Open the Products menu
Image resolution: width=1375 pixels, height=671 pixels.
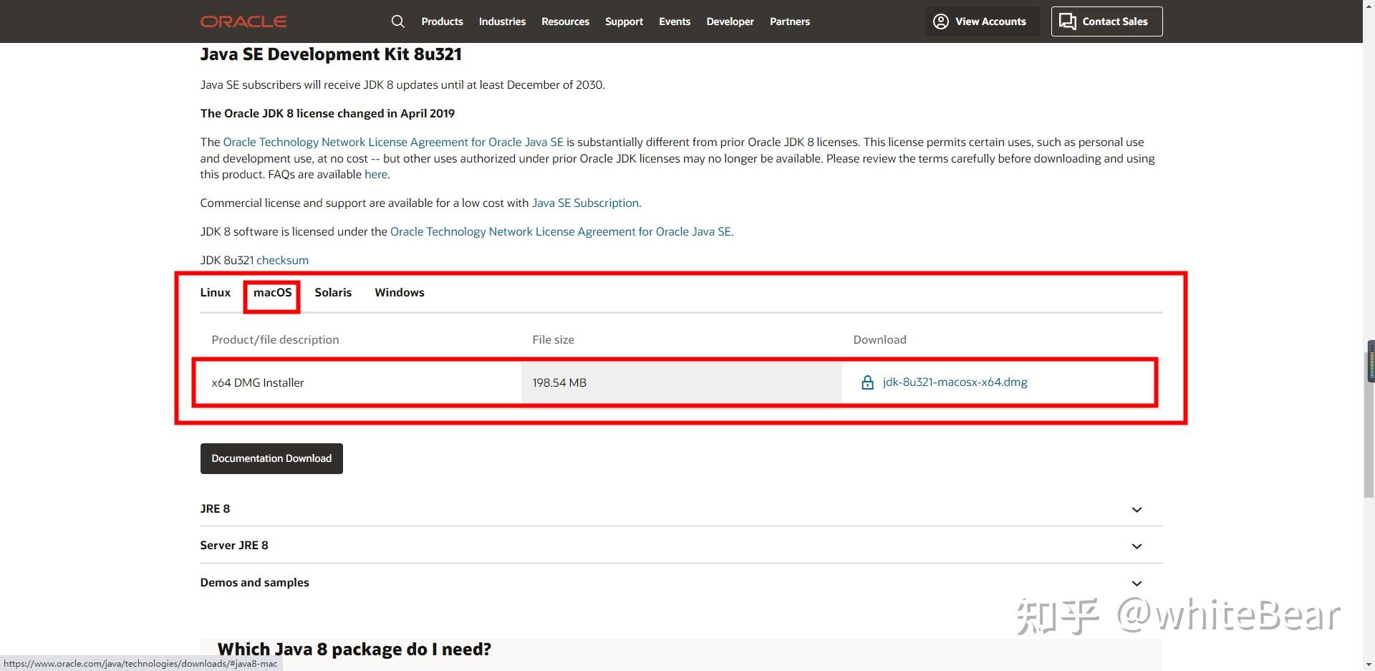(442, 21)
